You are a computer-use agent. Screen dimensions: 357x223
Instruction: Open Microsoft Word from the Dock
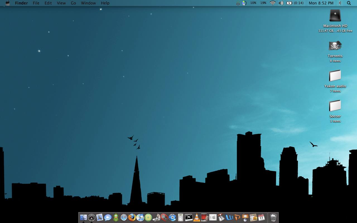pyautogui.click(x=229, y=217)
